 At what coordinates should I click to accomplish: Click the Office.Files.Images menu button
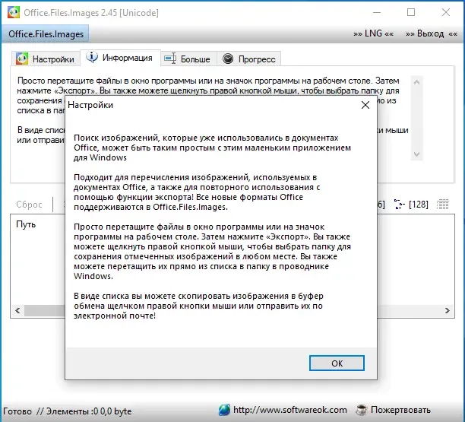point(46,34)
